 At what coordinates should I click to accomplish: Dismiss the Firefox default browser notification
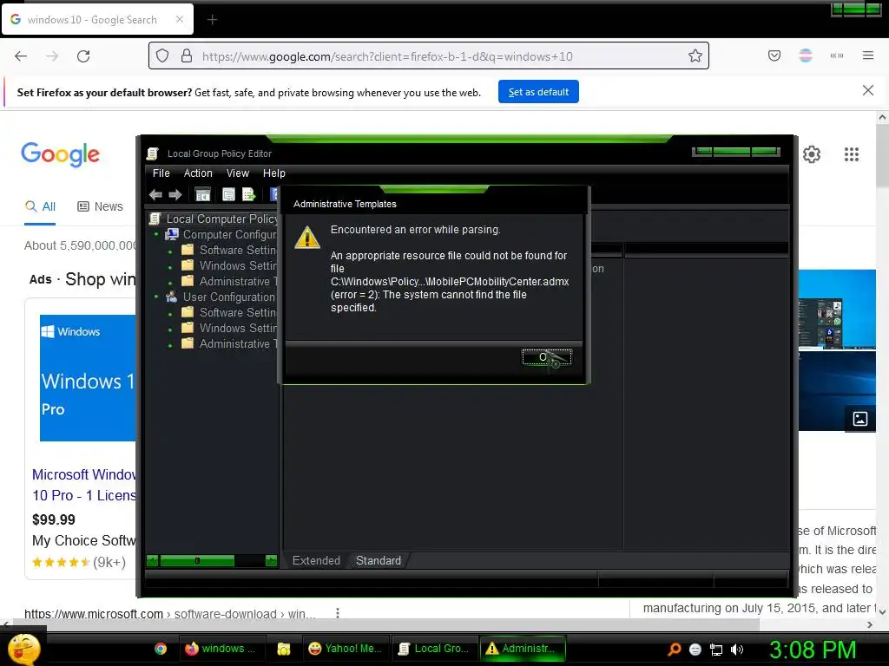tap(867, 90)
